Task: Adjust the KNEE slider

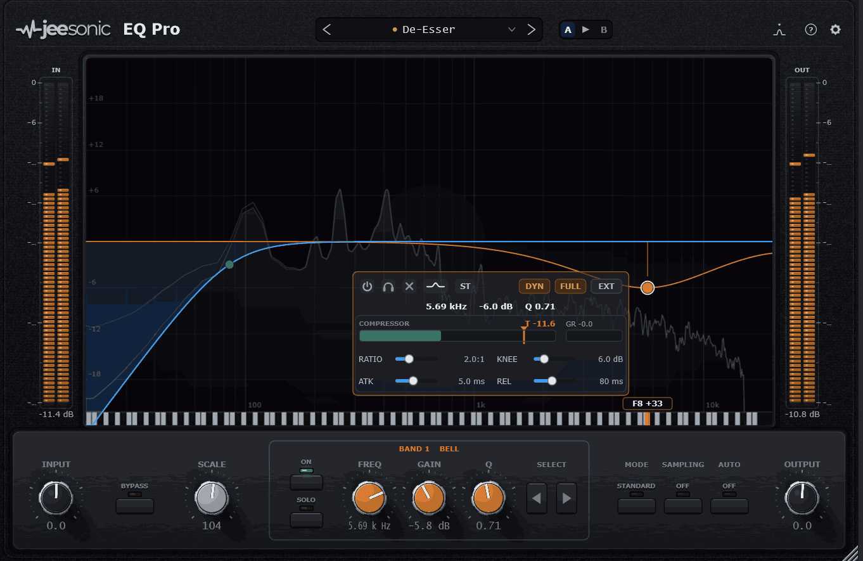Action: 554,359
